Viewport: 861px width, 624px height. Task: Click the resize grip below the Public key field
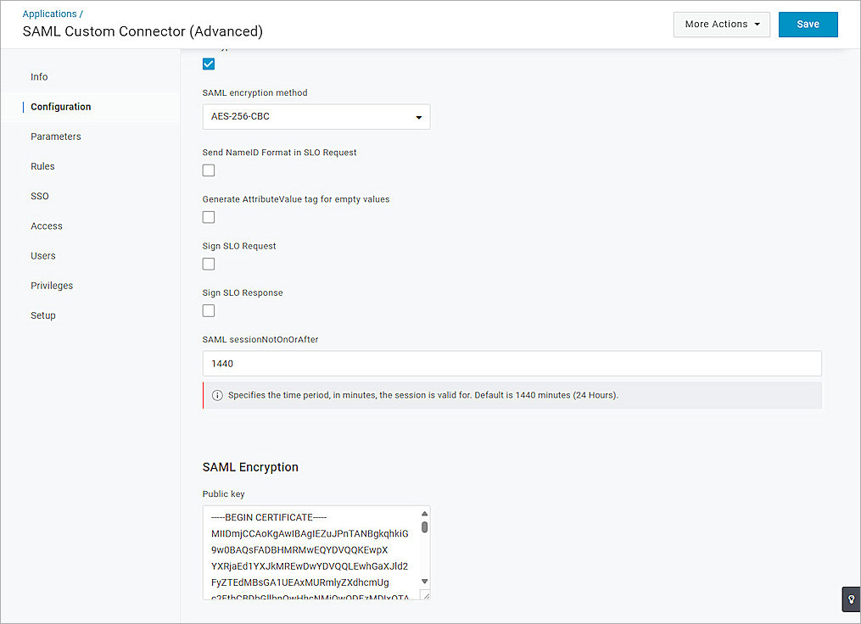click(424, 596)
